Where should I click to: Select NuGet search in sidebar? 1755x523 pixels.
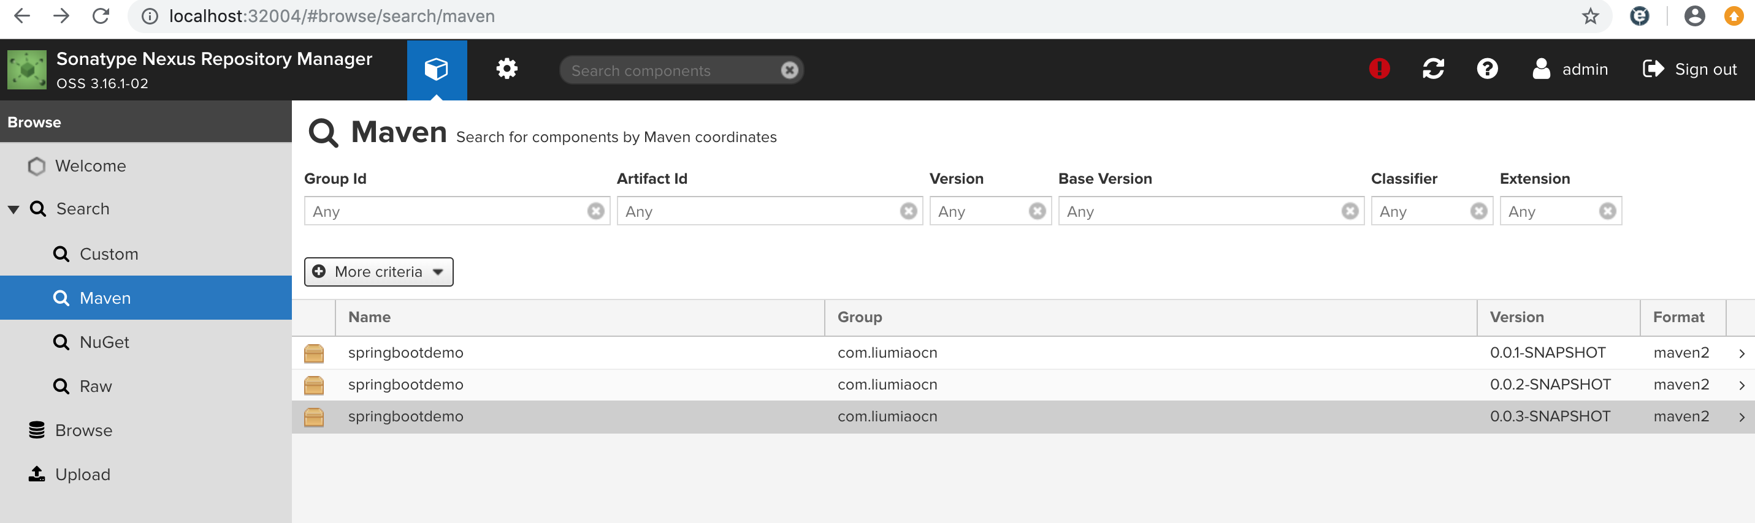(x=104, y=342)
